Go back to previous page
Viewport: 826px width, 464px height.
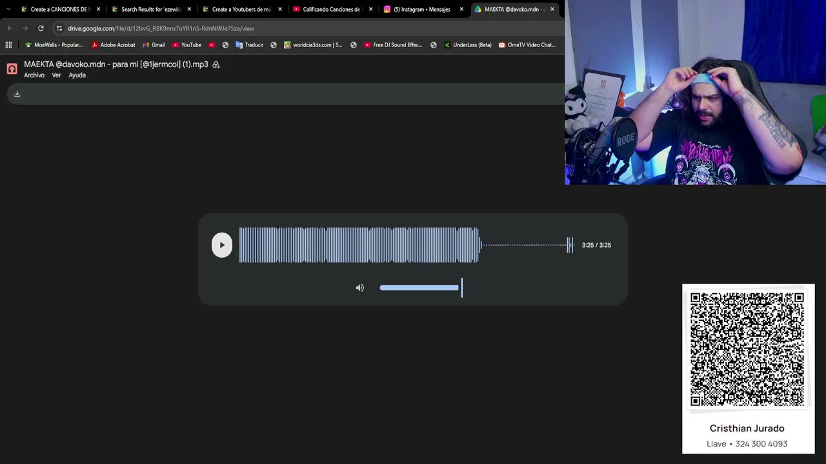10,28
